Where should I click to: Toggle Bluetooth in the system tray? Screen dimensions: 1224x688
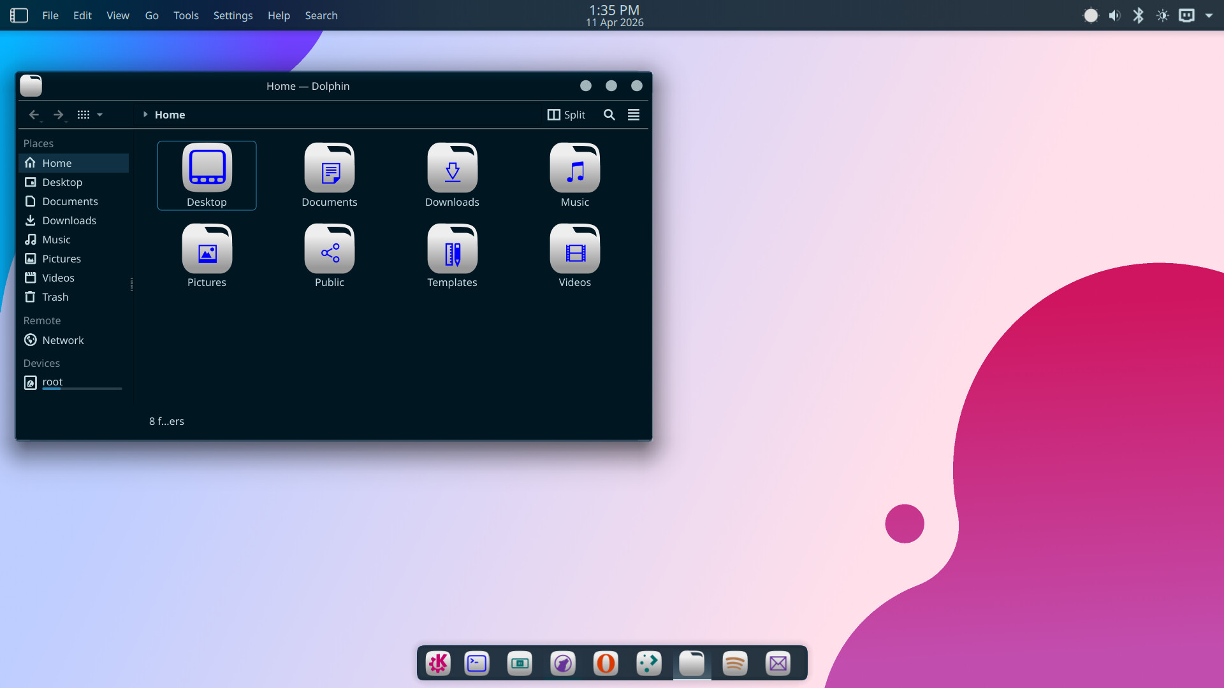click(1138, 15)
